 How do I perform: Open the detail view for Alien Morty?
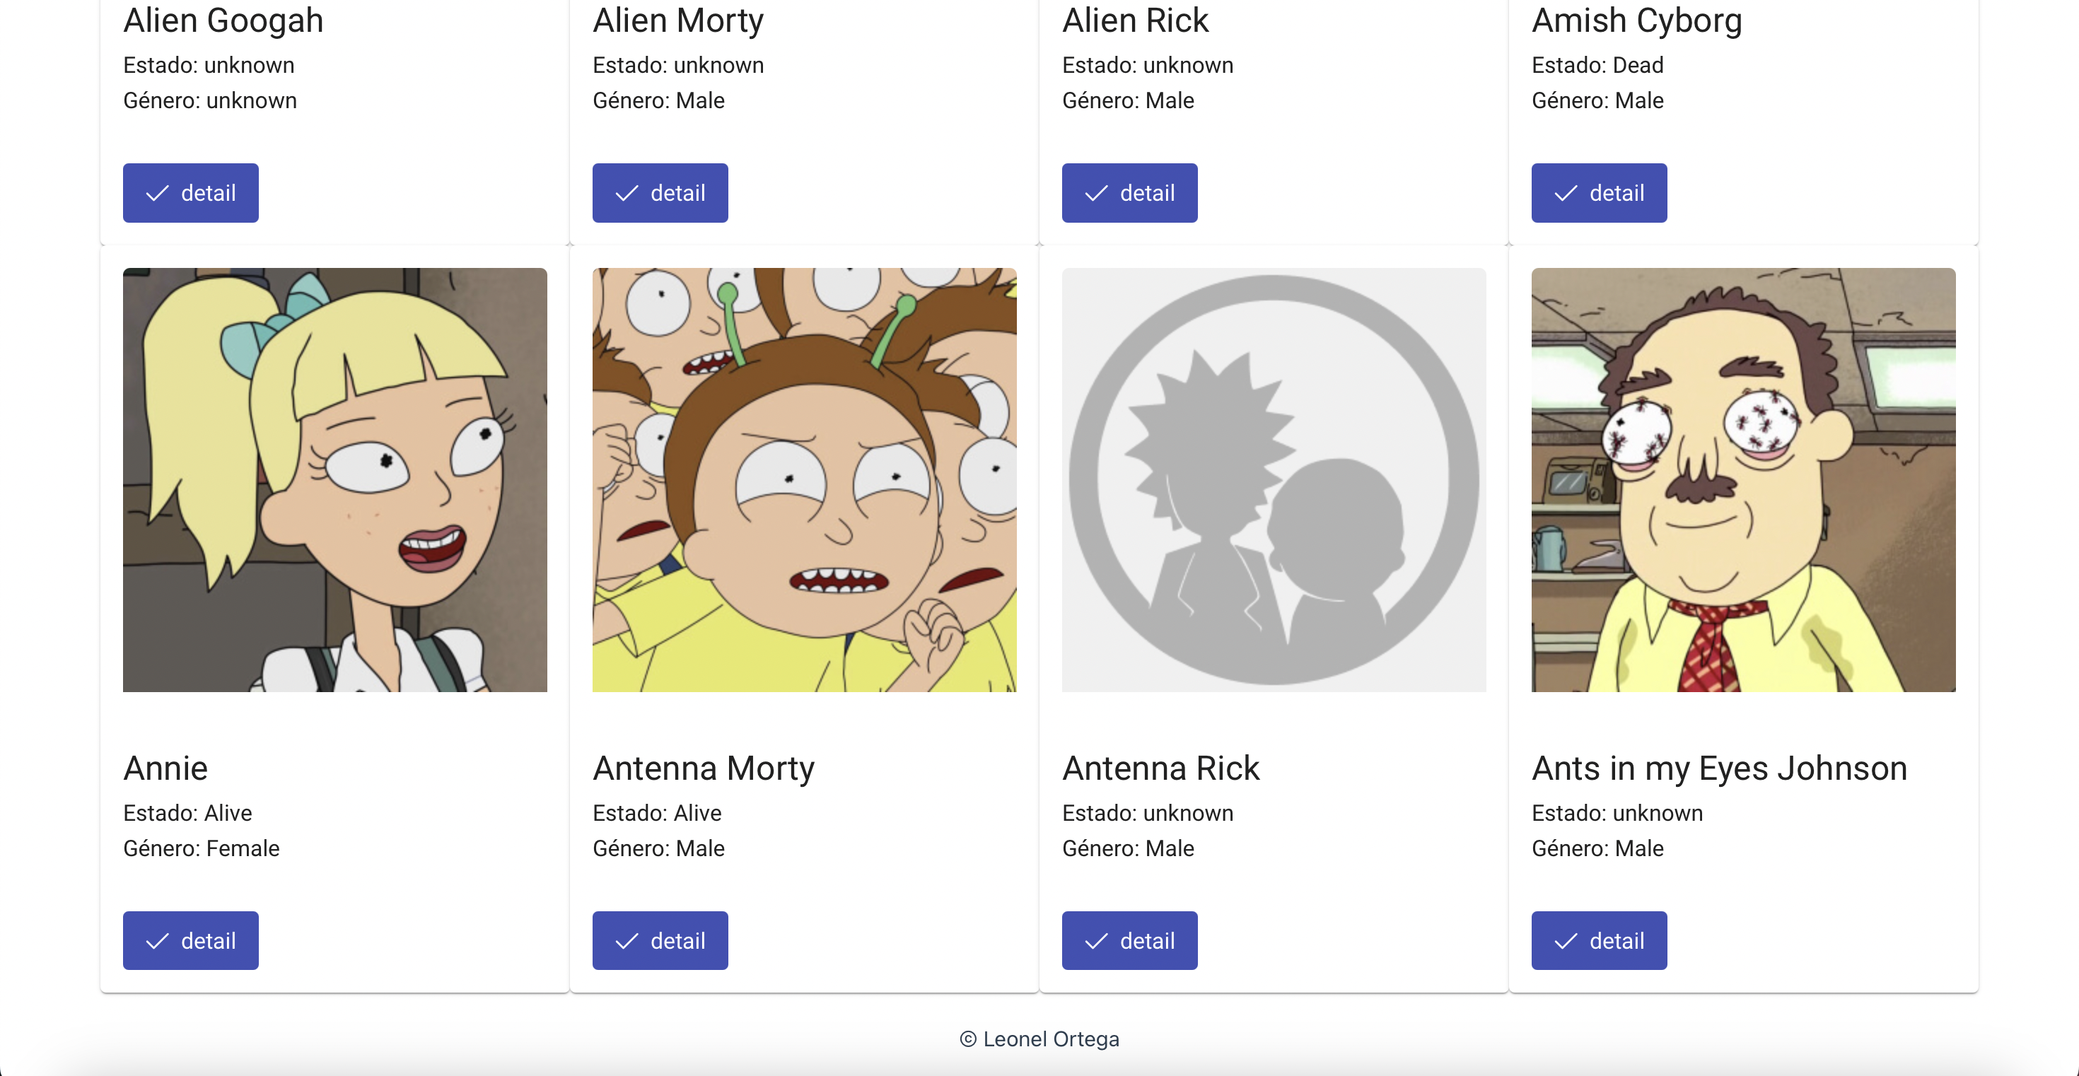click(x=659, y=193)
